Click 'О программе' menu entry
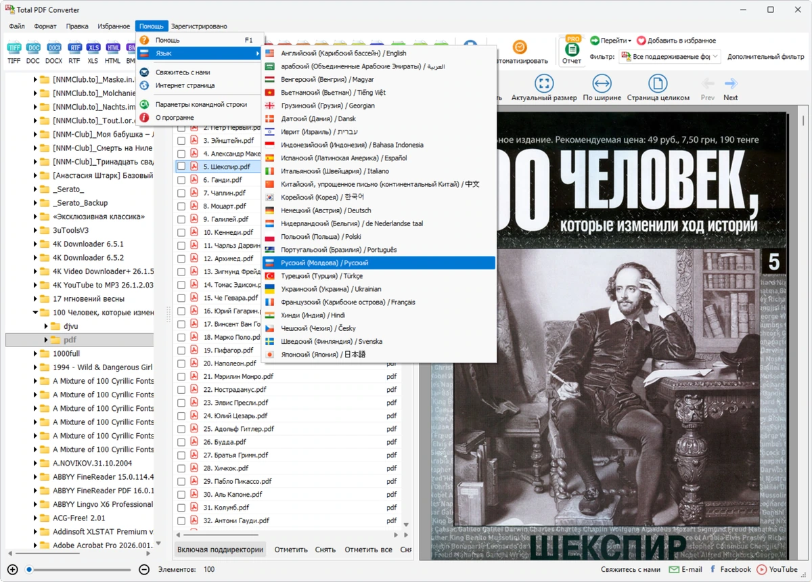812x582 pixels. pyautogui.click(x=198, y=118)
